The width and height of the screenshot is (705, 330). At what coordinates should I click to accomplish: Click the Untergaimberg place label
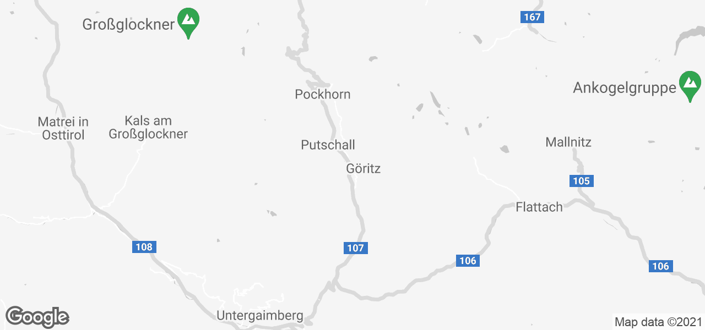[x=260, y=316]
